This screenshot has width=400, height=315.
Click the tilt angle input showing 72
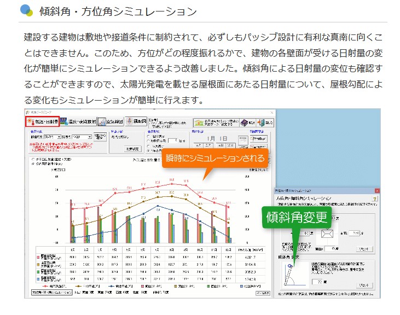[317, 282]
